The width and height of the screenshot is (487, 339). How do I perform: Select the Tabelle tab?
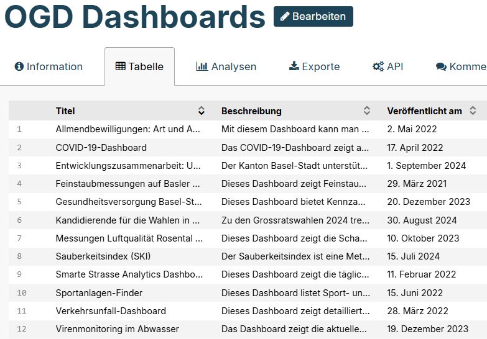139,66
